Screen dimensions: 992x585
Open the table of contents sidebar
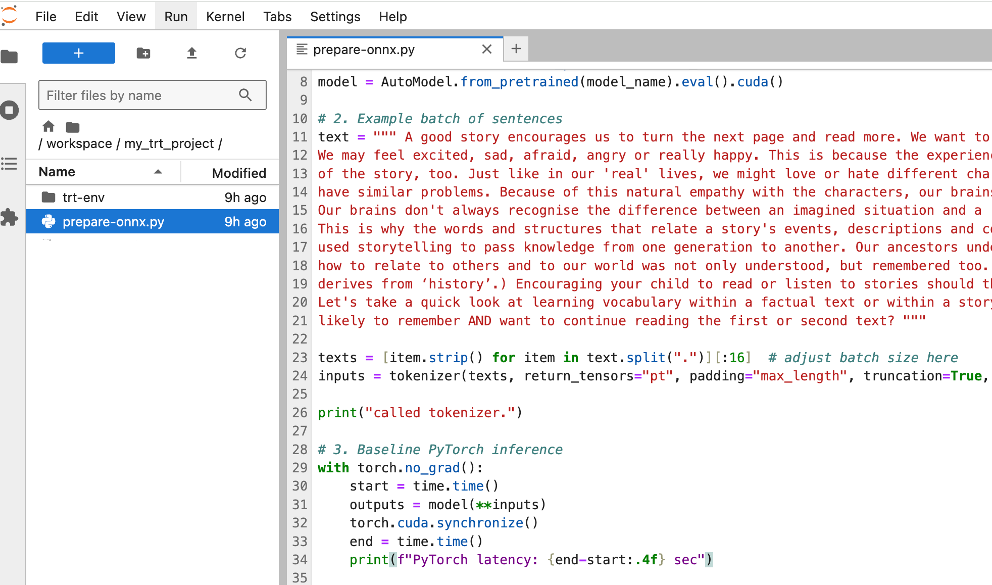tap(9, 164)
